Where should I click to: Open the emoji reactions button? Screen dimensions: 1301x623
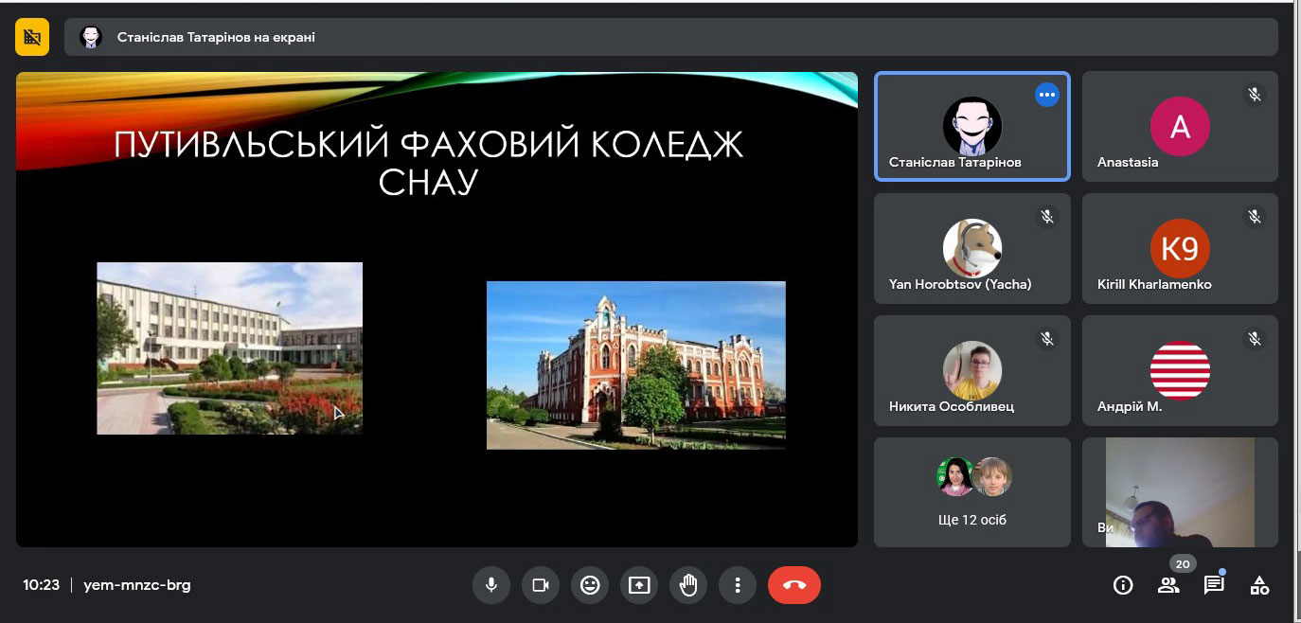[x=590, y=585]
